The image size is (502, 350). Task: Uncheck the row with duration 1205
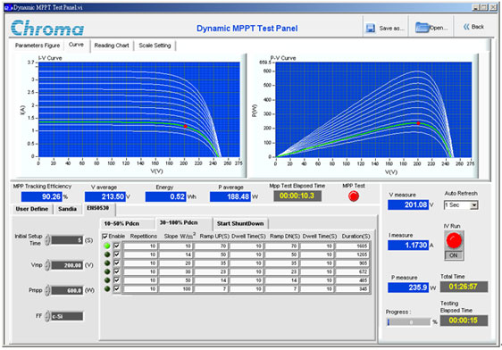pyautogui.click(x=116, y=254)
